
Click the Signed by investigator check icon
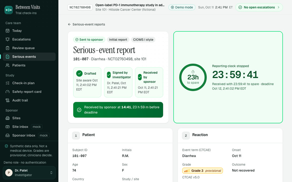click(x=109, y=75)
